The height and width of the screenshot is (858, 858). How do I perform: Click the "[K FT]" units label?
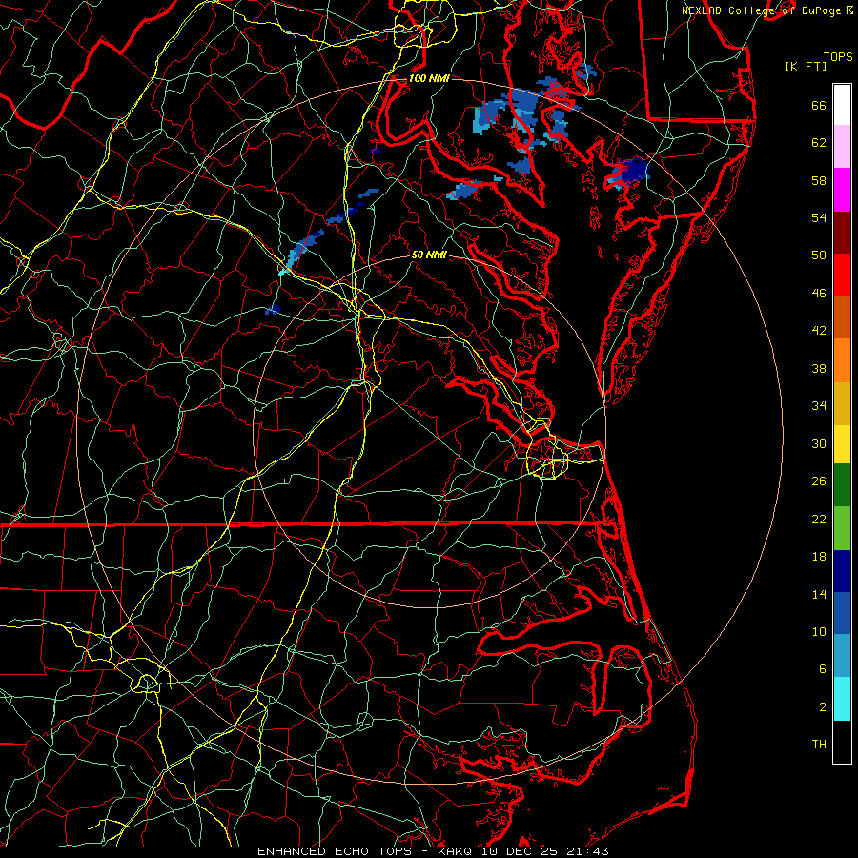(806, 66)
